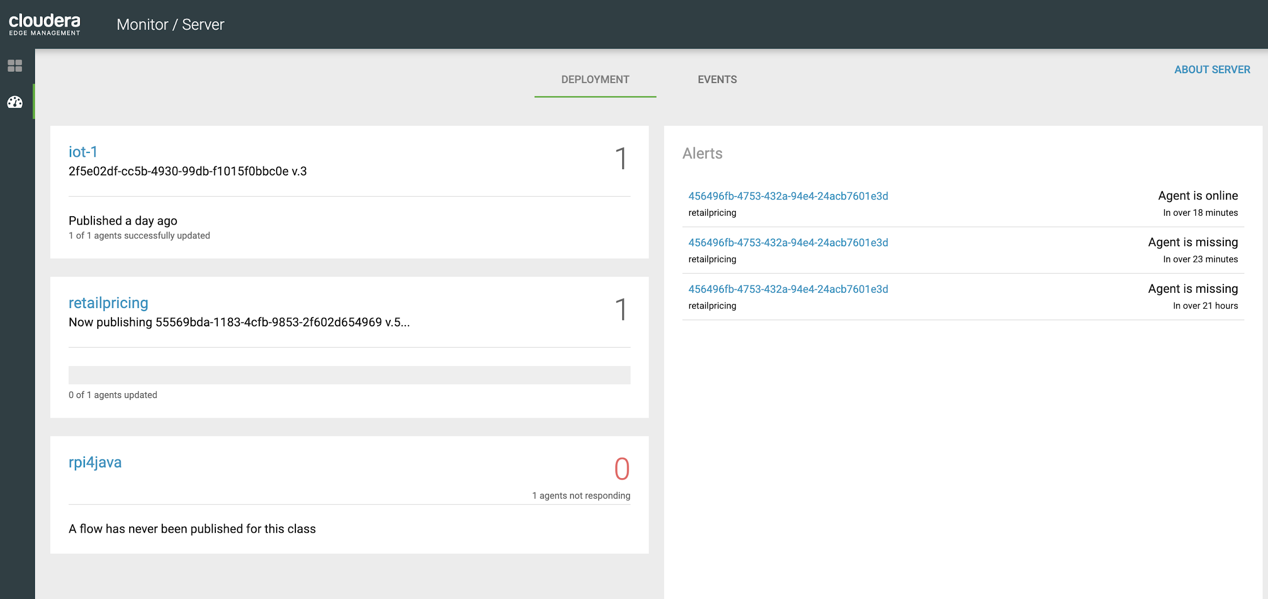Open the iot-1 agent class link
The width and height of the screenshot is (1268, 599).
tap(83, 152)
